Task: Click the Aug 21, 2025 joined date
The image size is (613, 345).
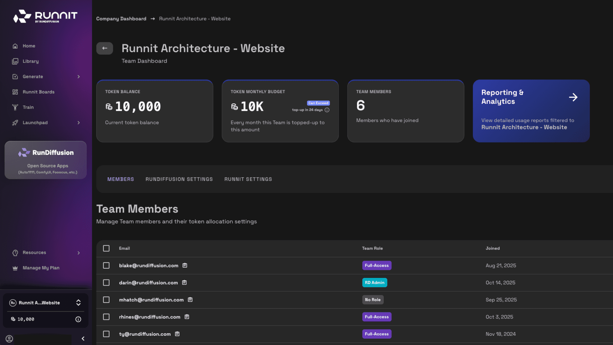Action: (501, 265)
